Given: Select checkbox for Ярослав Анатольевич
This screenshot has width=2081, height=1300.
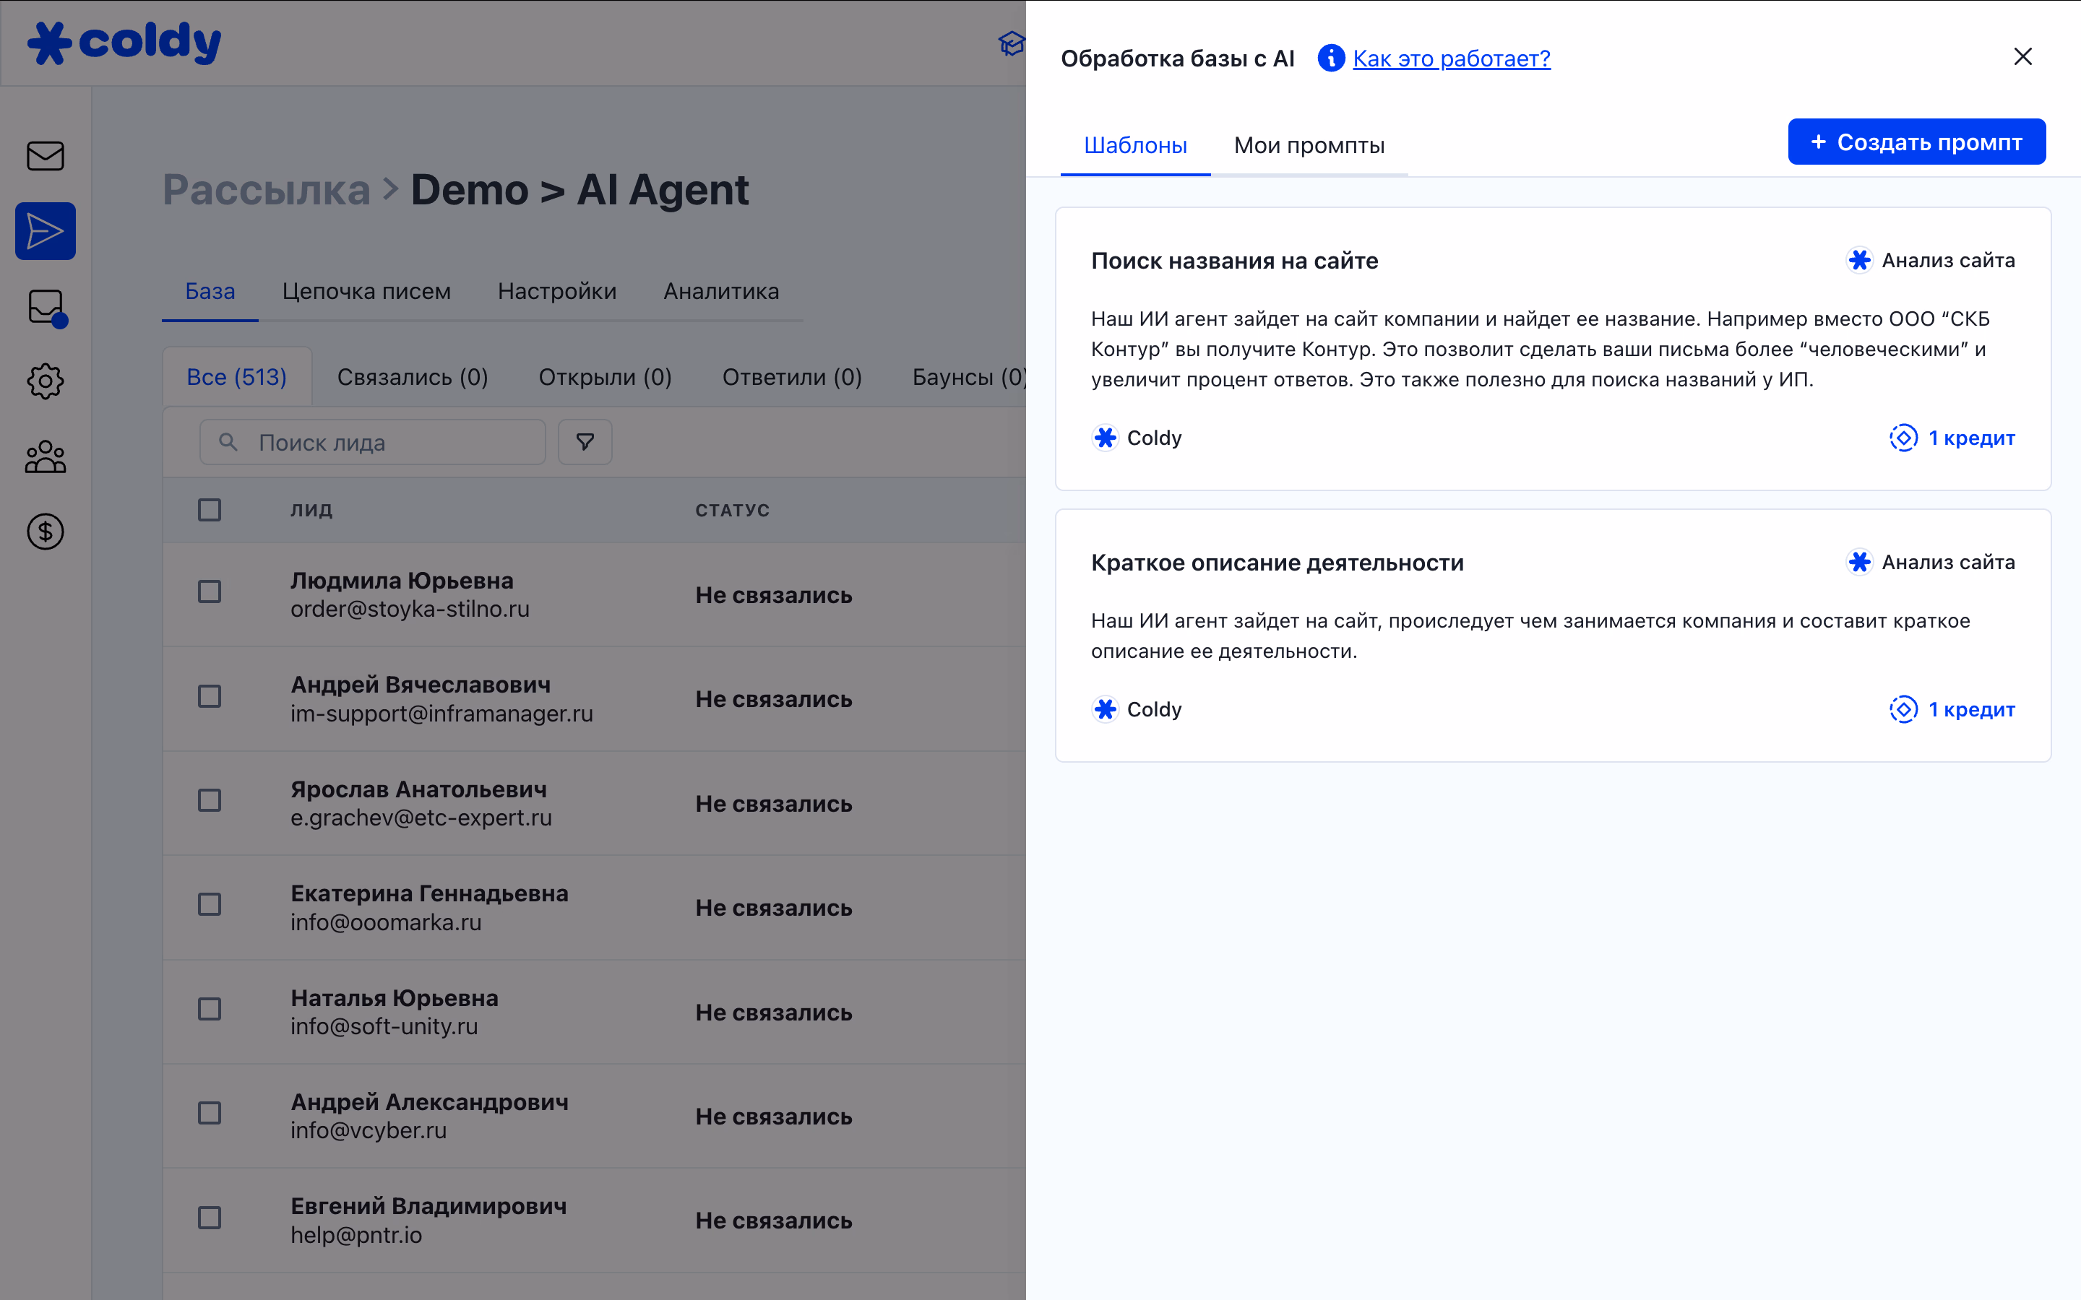Looking at the screenshot, I should pyautogui.click(x=209, y=800).
